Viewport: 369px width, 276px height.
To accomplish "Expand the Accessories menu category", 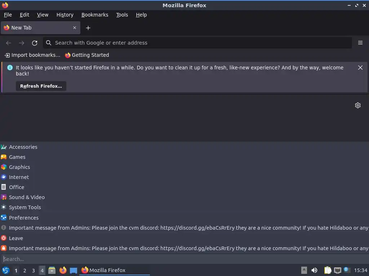I will point(184,147).
